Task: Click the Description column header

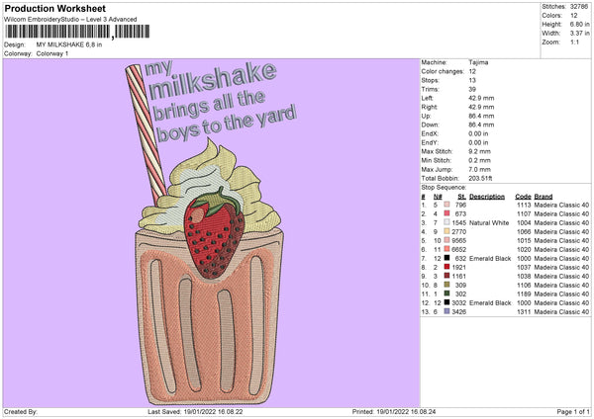Action: pos(487,197)
